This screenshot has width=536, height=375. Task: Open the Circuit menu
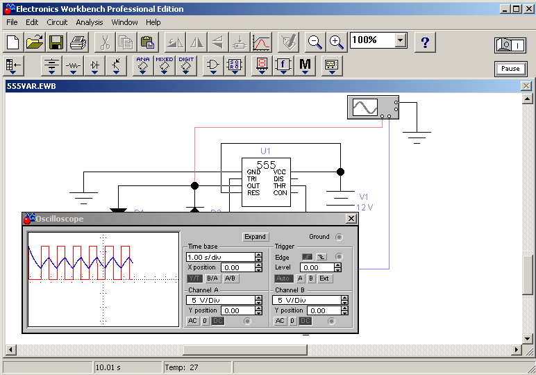point(57,22)
